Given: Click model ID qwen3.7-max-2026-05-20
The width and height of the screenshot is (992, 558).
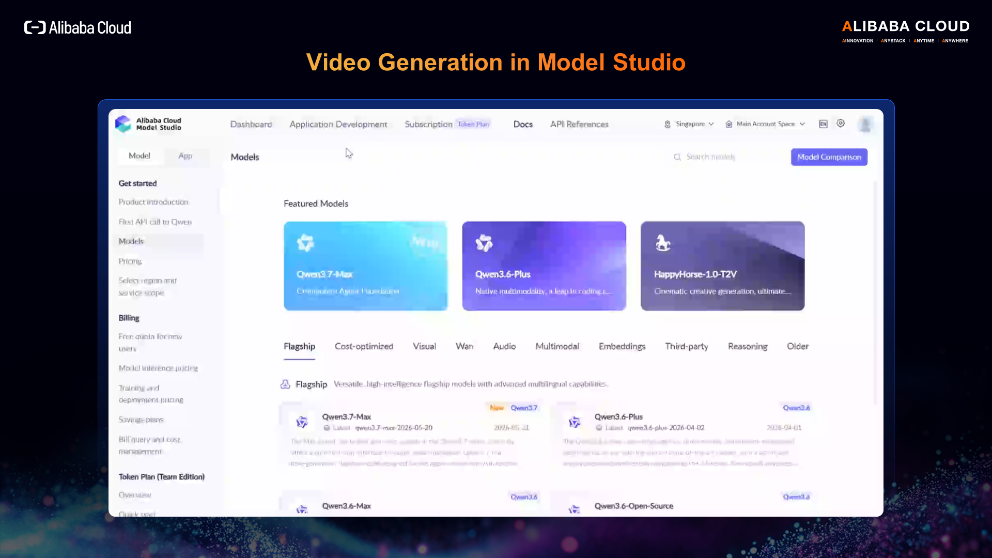Looking at the screenshot, I should pyautogui.click(x=394, y=428).
